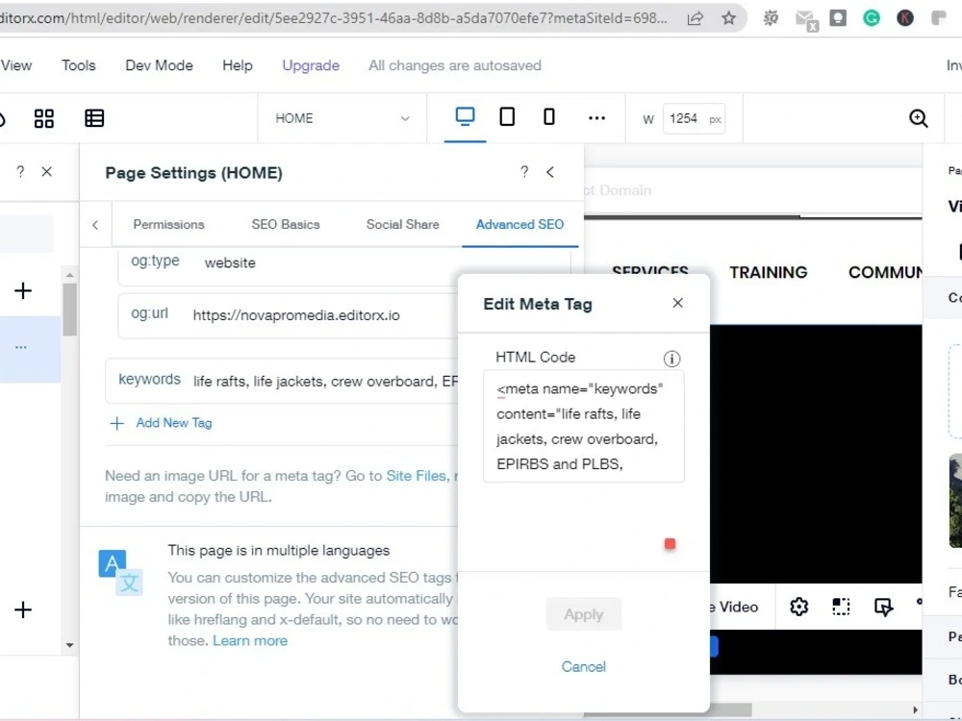Click 'All changes are autosaved' status

pos(455,65)
